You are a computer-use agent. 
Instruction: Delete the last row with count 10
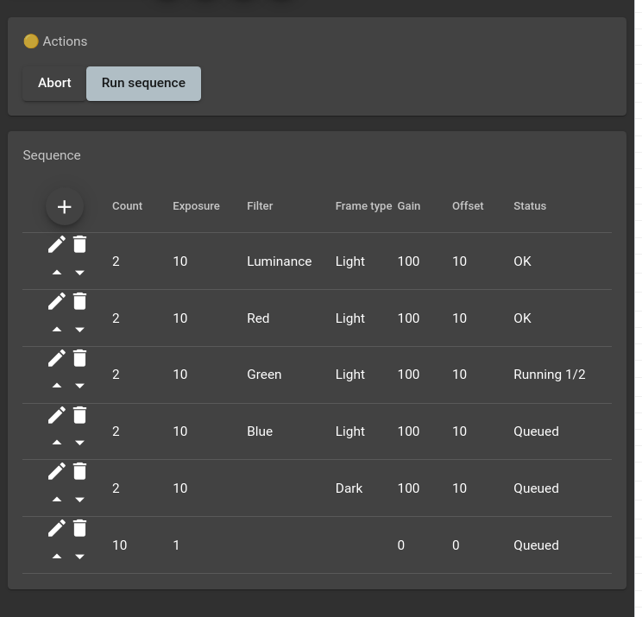79,528
